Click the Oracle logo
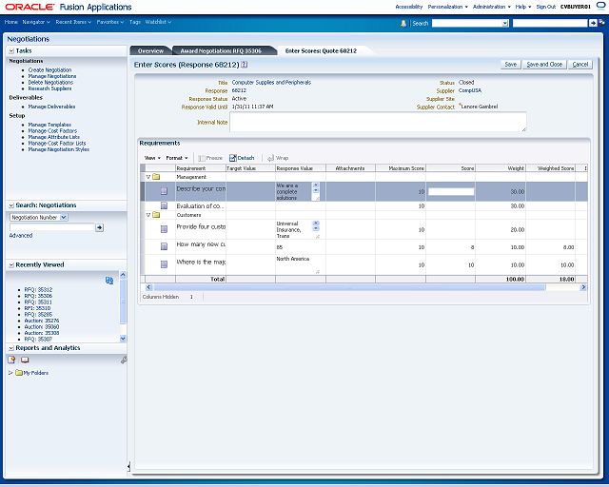 point(29,7)
